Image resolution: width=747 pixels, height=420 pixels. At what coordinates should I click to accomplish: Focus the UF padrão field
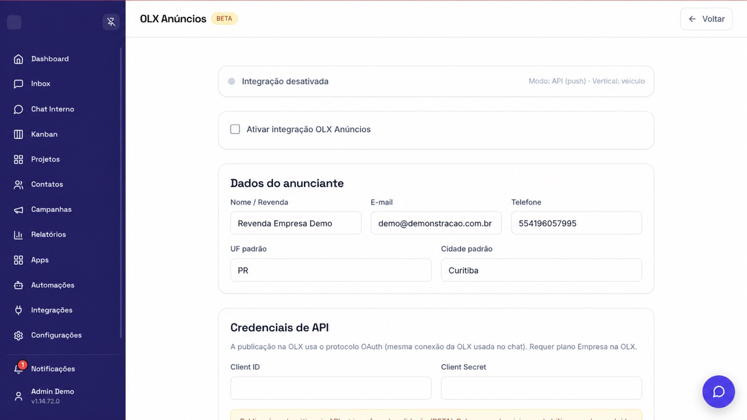(x=331, y=270)
